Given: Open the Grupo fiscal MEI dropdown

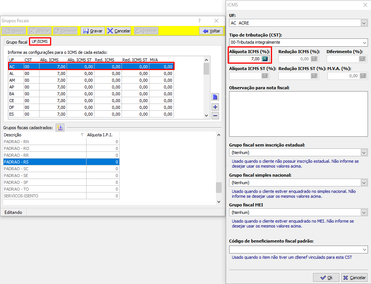Looking at the screenshot, I should click(363, 212).
